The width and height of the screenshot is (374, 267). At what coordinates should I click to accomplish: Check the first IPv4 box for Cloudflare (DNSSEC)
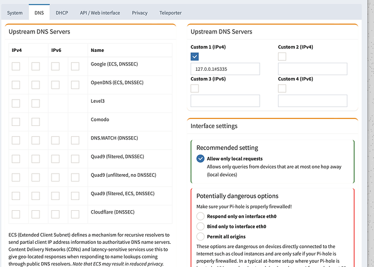tap(16, 212)
